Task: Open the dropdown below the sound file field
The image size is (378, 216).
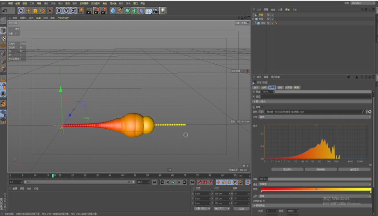Action: coord(315,117)
